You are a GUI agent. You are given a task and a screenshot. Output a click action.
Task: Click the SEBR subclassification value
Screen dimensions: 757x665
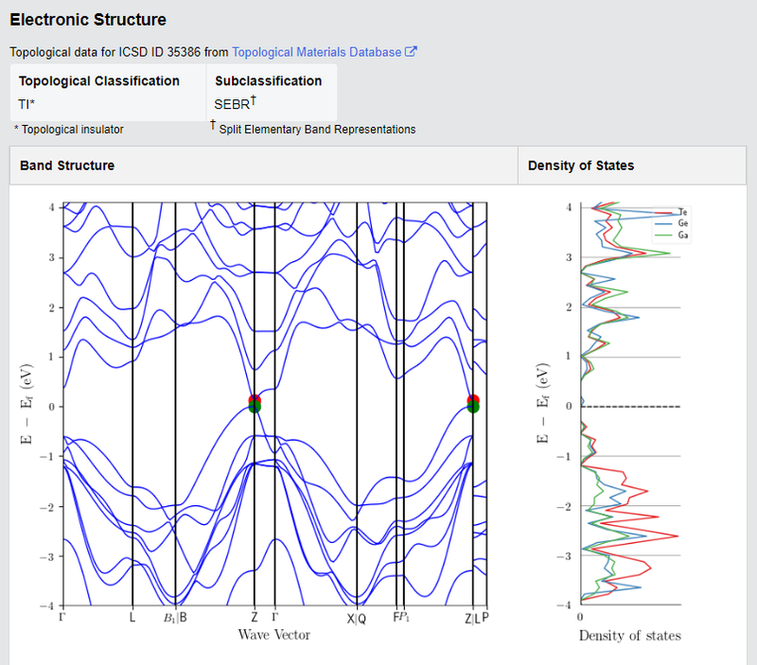coord(234,105)
